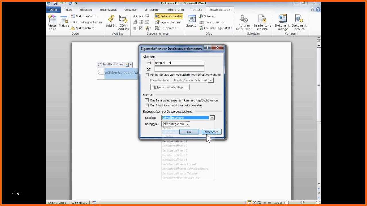Screen dimensions: 367x206
Task: Click zoom in plus button
Action: [x=318, y=203]
